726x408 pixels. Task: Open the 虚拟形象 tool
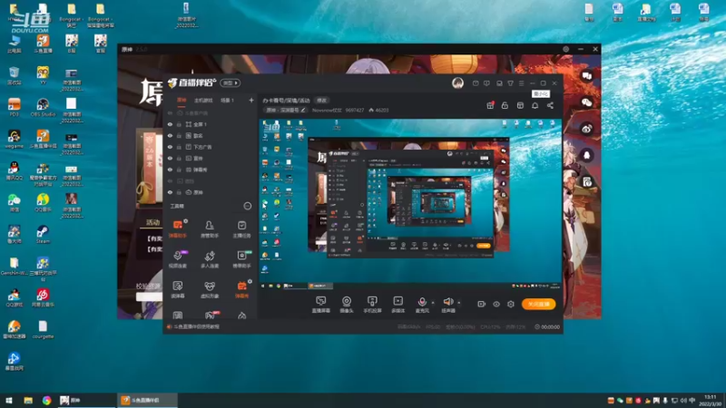(210, 289)
